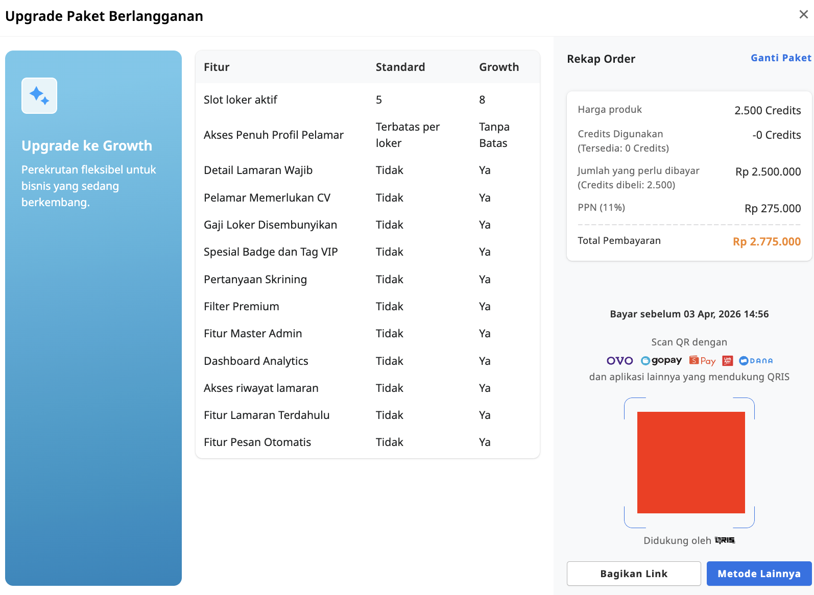
Task: Click the DANA payment logo
Action: pos(756,361)
